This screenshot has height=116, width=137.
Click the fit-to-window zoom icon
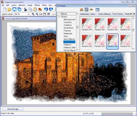click(x=45, y=14)
